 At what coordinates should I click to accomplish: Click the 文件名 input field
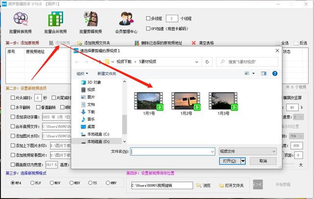click(173, 152)
